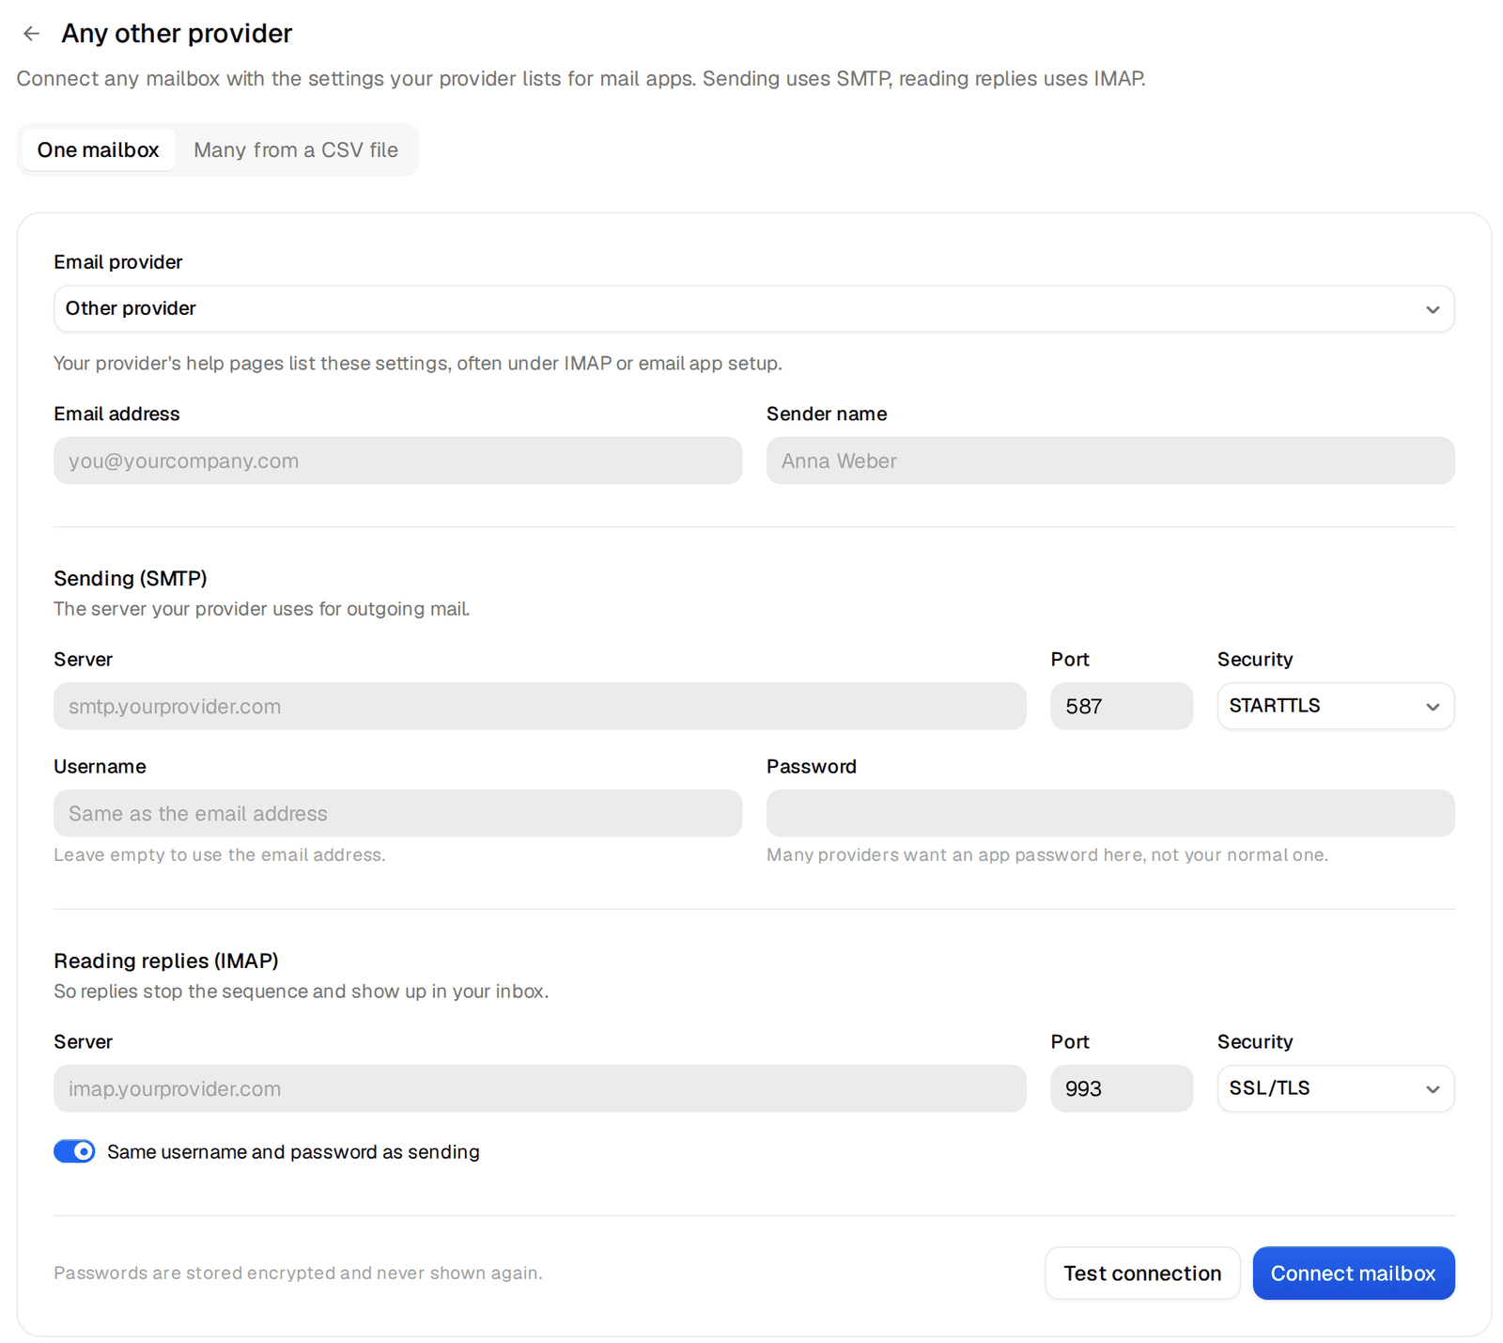Open the Email provider dropdown

point(753,309)
